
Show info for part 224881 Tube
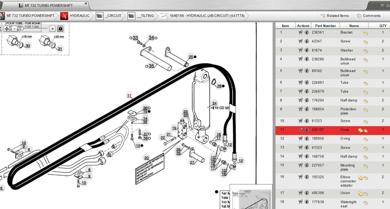[307, 83]
